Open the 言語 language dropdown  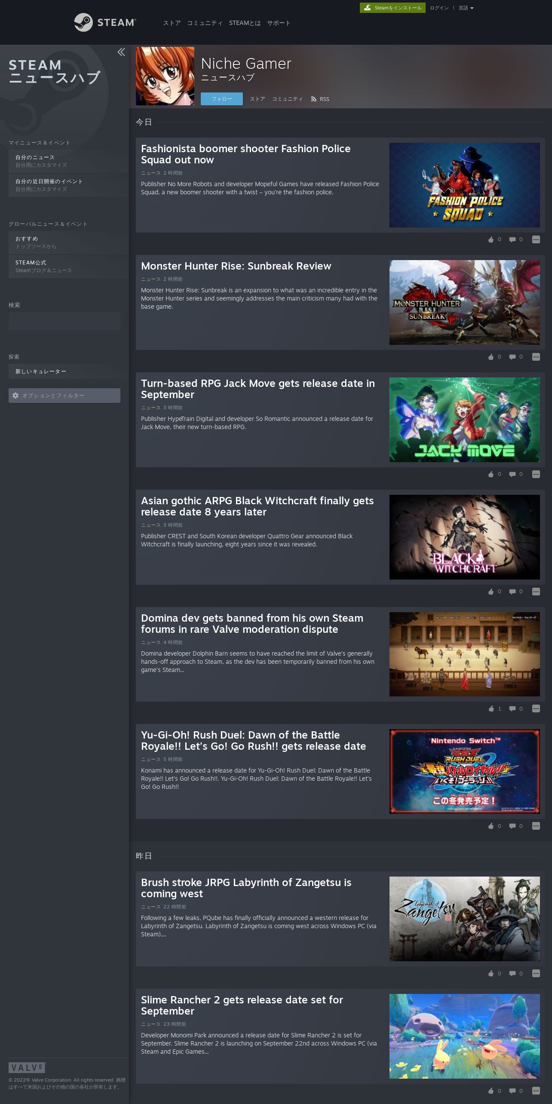[x=466, y=8]
